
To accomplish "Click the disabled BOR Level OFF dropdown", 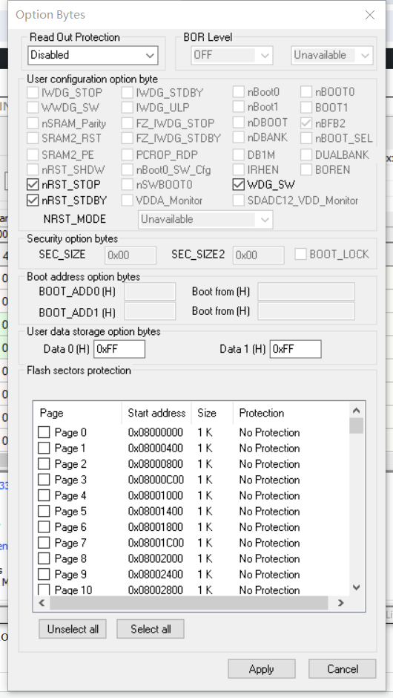I will [x=231, y=55].
